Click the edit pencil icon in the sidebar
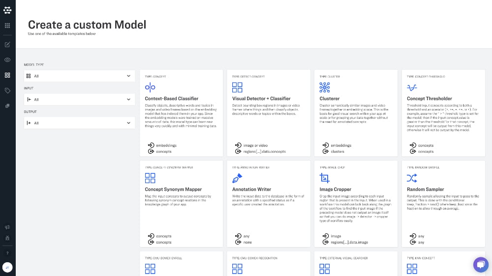Screen dimensions: 492x276 (x=7, y=45)
